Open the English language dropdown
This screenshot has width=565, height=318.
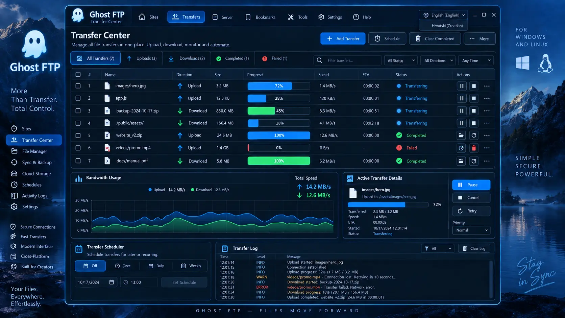444,15
